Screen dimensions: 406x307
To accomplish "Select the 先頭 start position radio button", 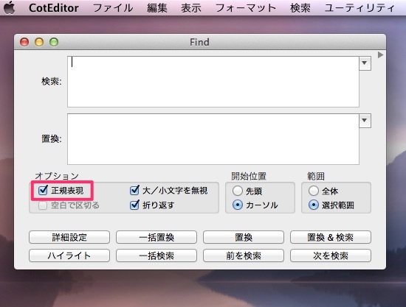I will tap(238, 191).
